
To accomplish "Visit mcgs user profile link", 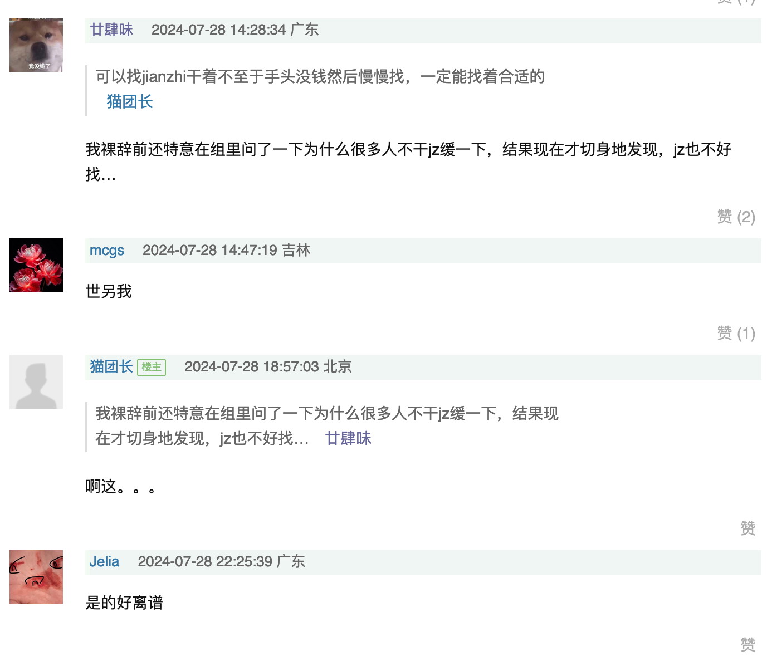I will 107,250.
